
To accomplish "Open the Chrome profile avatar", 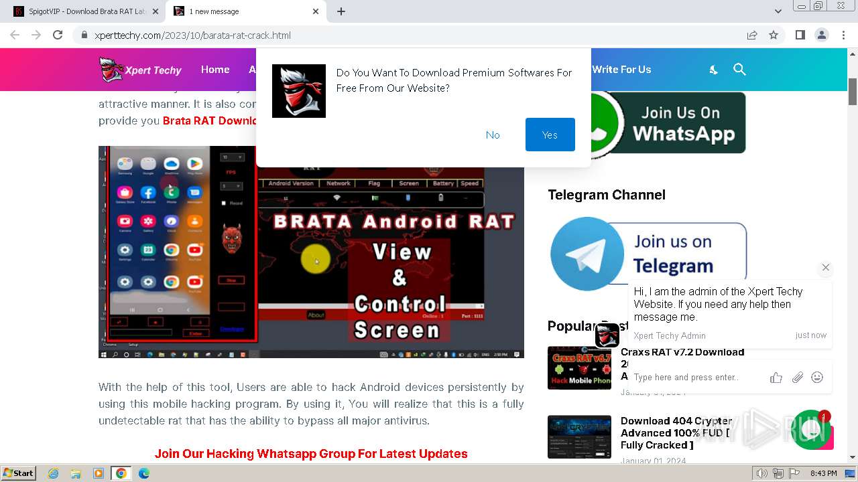I will (821, 35).
